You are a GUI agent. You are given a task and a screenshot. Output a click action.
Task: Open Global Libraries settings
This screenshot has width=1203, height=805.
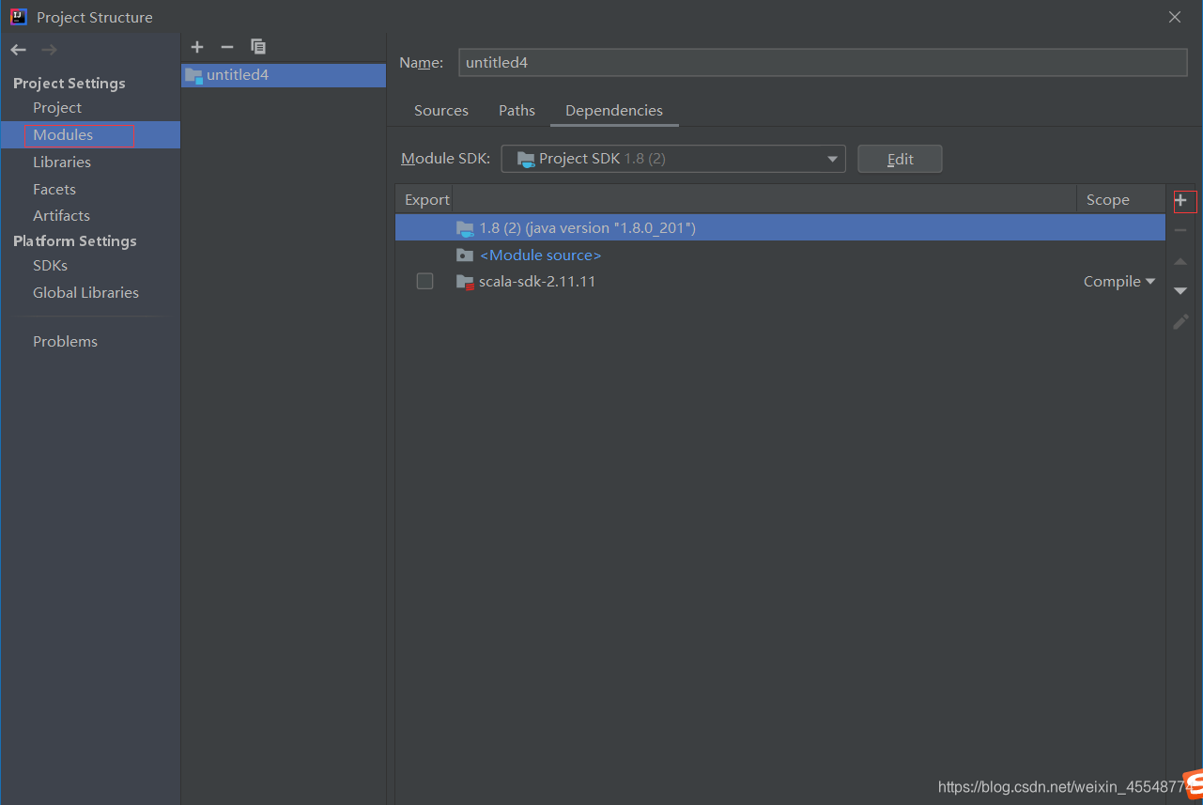pyautogui.click(x=85, y=293)
